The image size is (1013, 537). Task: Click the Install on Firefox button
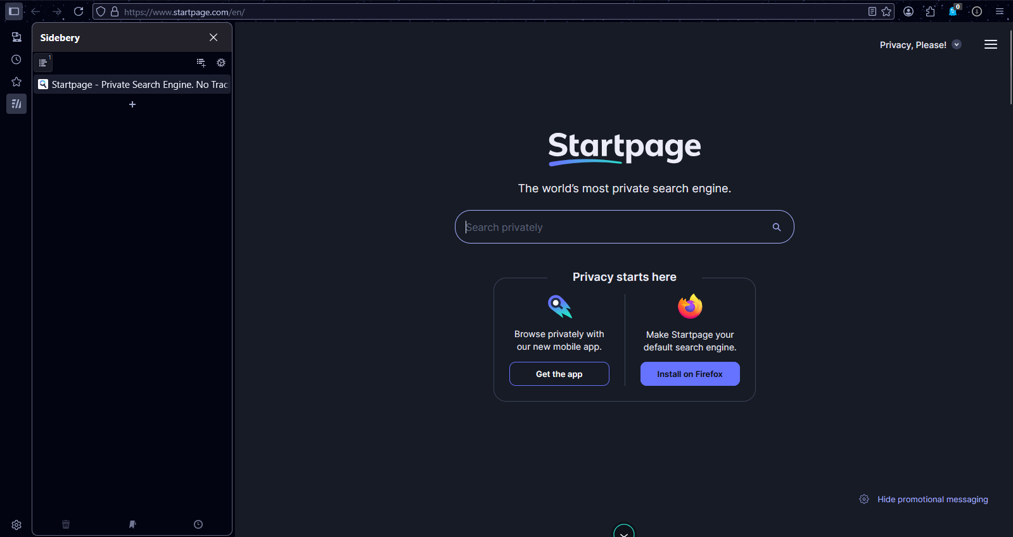coord(690,374)
